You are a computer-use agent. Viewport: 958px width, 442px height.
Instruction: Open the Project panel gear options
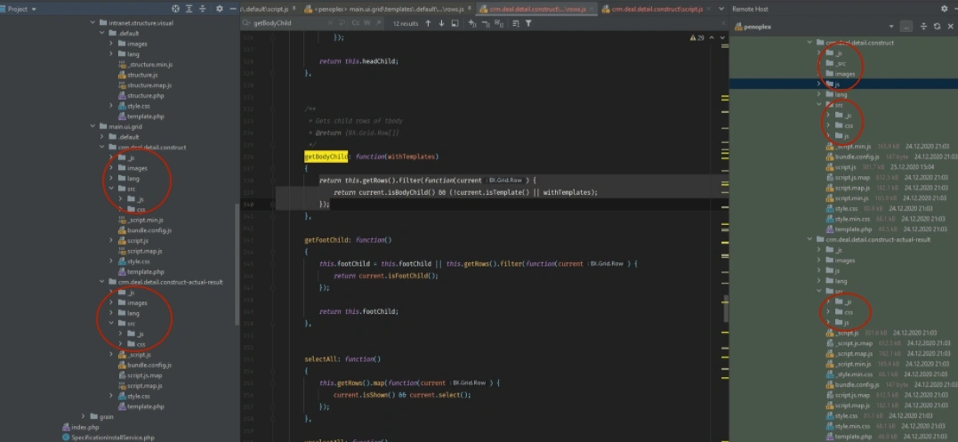coord(220,9)
